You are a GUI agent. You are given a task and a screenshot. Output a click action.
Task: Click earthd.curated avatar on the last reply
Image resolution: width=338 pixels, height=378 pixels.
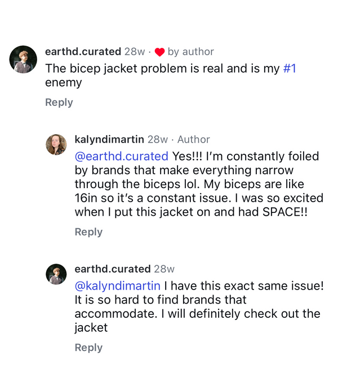tap(56, 274)
